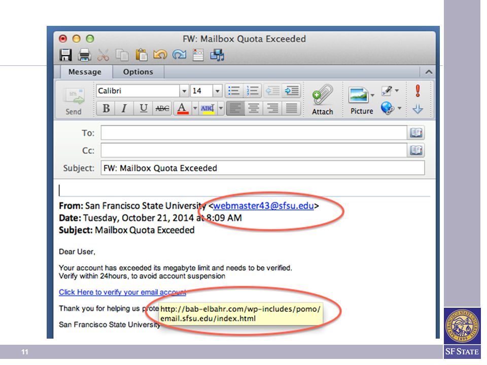Image resolution: width=487 pixels, height=365 pixels.
Task: Apply red font color
Action: [183, 108]
